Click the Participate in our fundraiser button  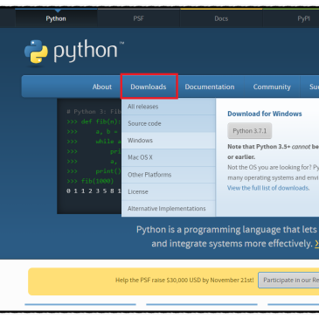pos(288,281)
